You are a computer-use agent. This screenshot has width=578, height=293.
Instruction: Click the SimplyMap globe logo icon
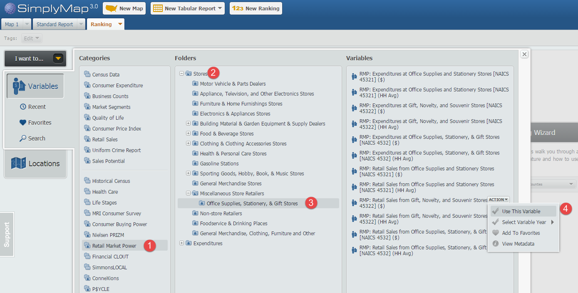(10, 8)
